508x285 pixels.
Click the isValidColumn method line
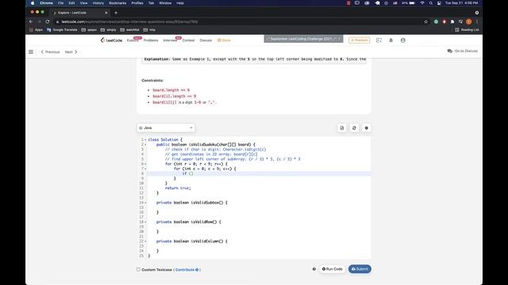[192, 241]
